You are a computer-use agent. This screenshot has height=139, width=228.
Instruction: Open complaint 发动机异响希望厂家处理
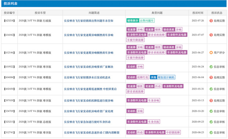click(x=89, y=111)
